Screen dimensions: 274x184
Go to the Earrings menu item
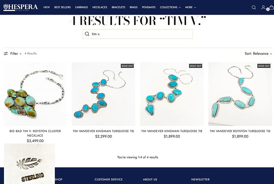pyautogui.click(x=81, y=7)
